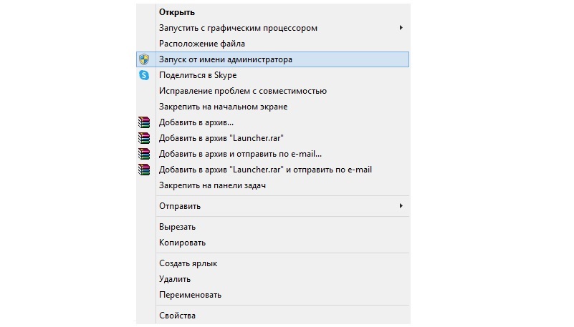Screen dimensions: 574x327
Task: Expand the "Отправить" submenu arrow
Action: [401, 206]
